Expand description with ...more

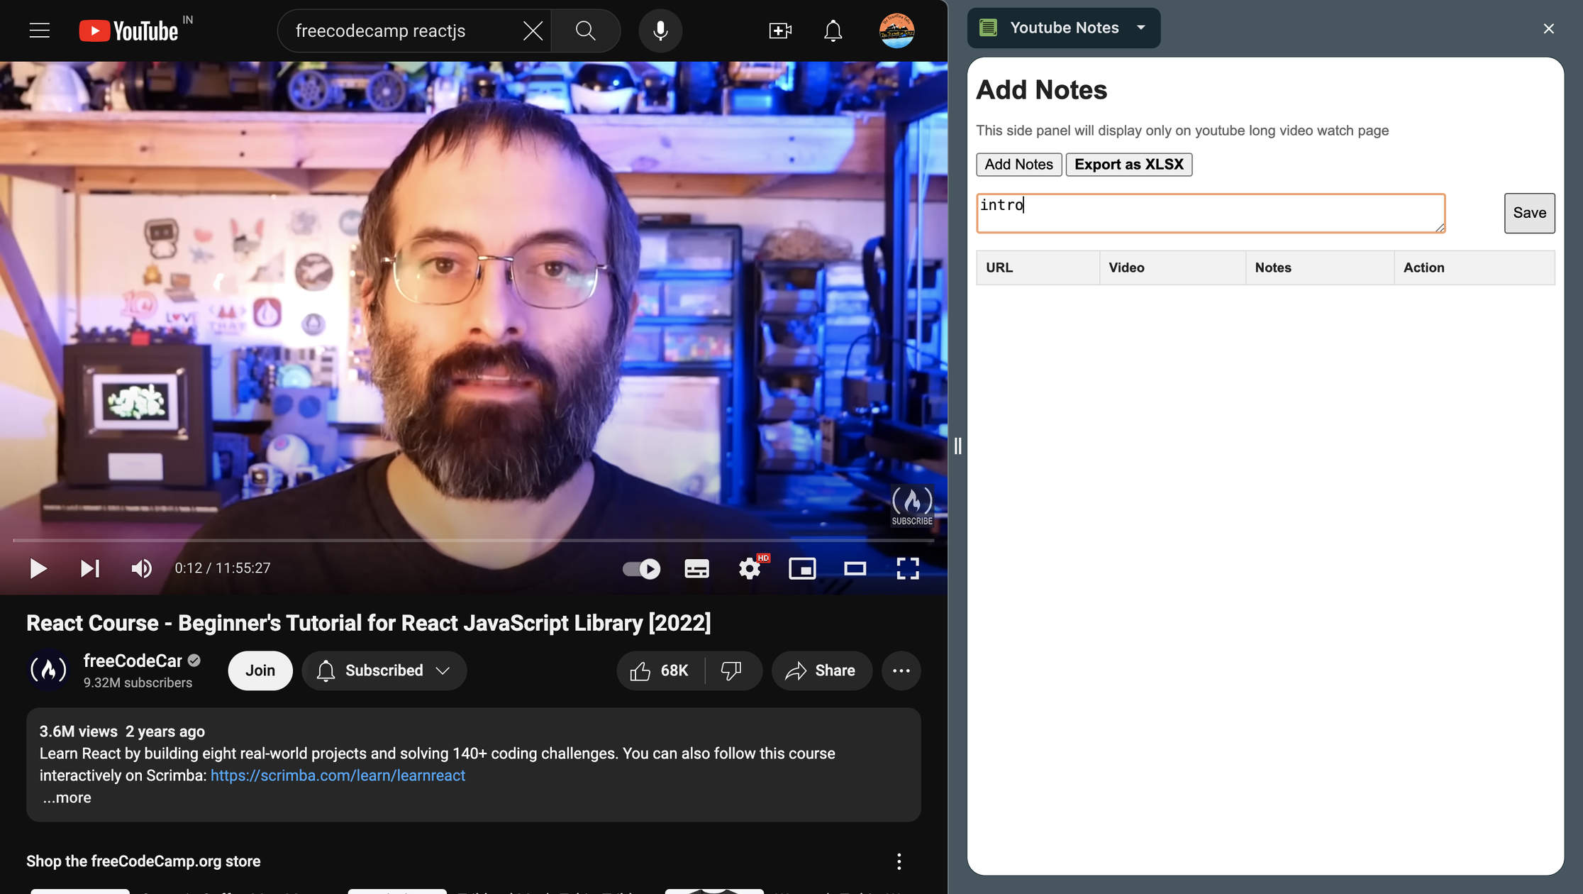coord(67,798)
